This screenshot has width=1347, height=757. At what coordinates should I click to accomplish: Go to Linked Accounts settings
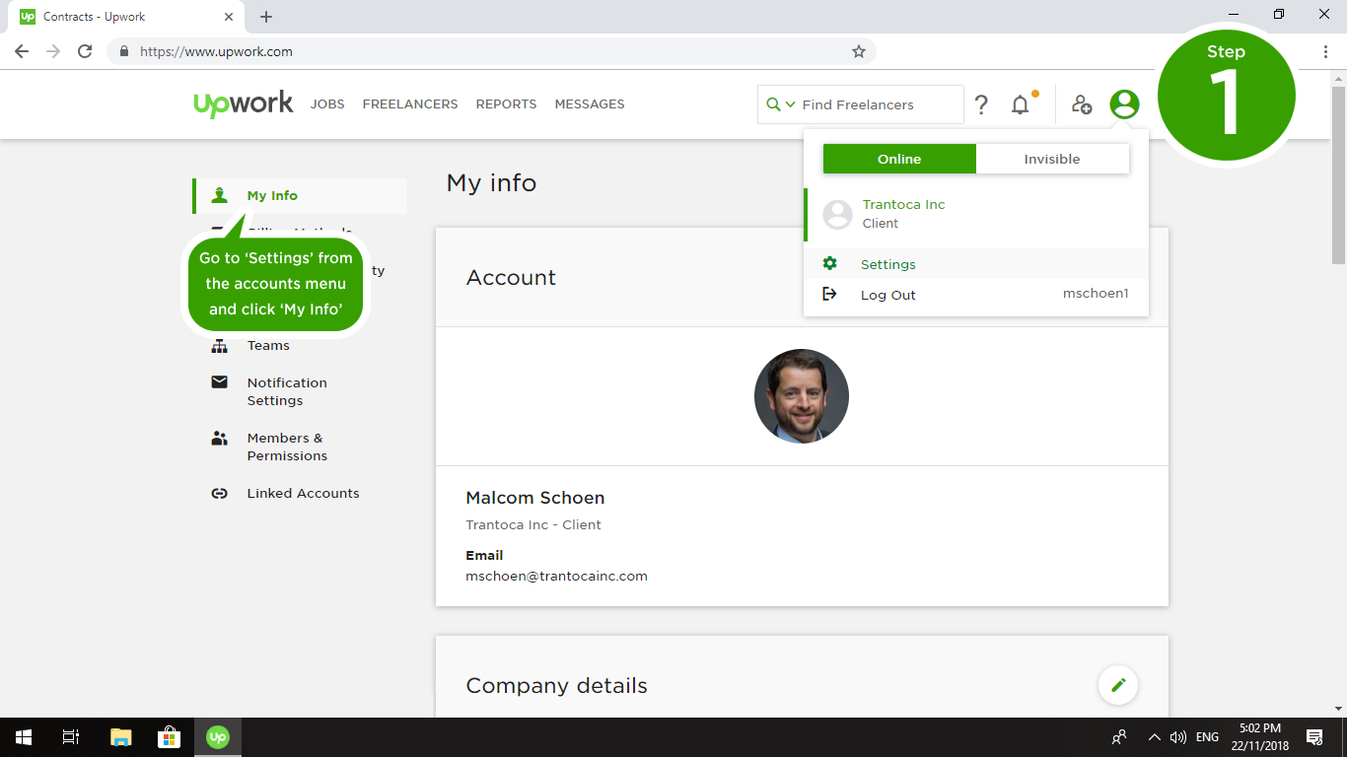click(303, 493)
